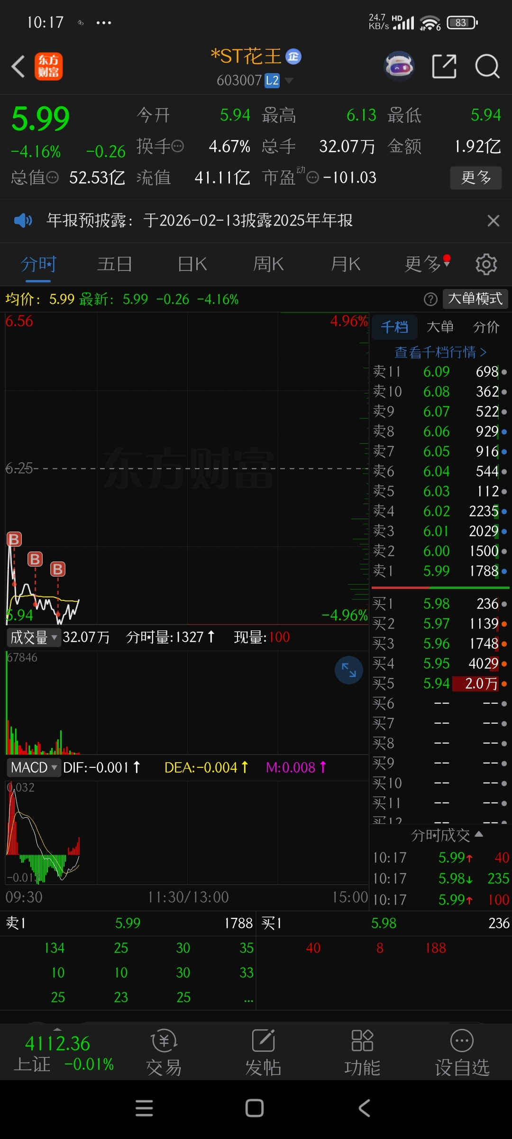
Task: Open the MACD indicator dropdown
Action: [33, 767]
